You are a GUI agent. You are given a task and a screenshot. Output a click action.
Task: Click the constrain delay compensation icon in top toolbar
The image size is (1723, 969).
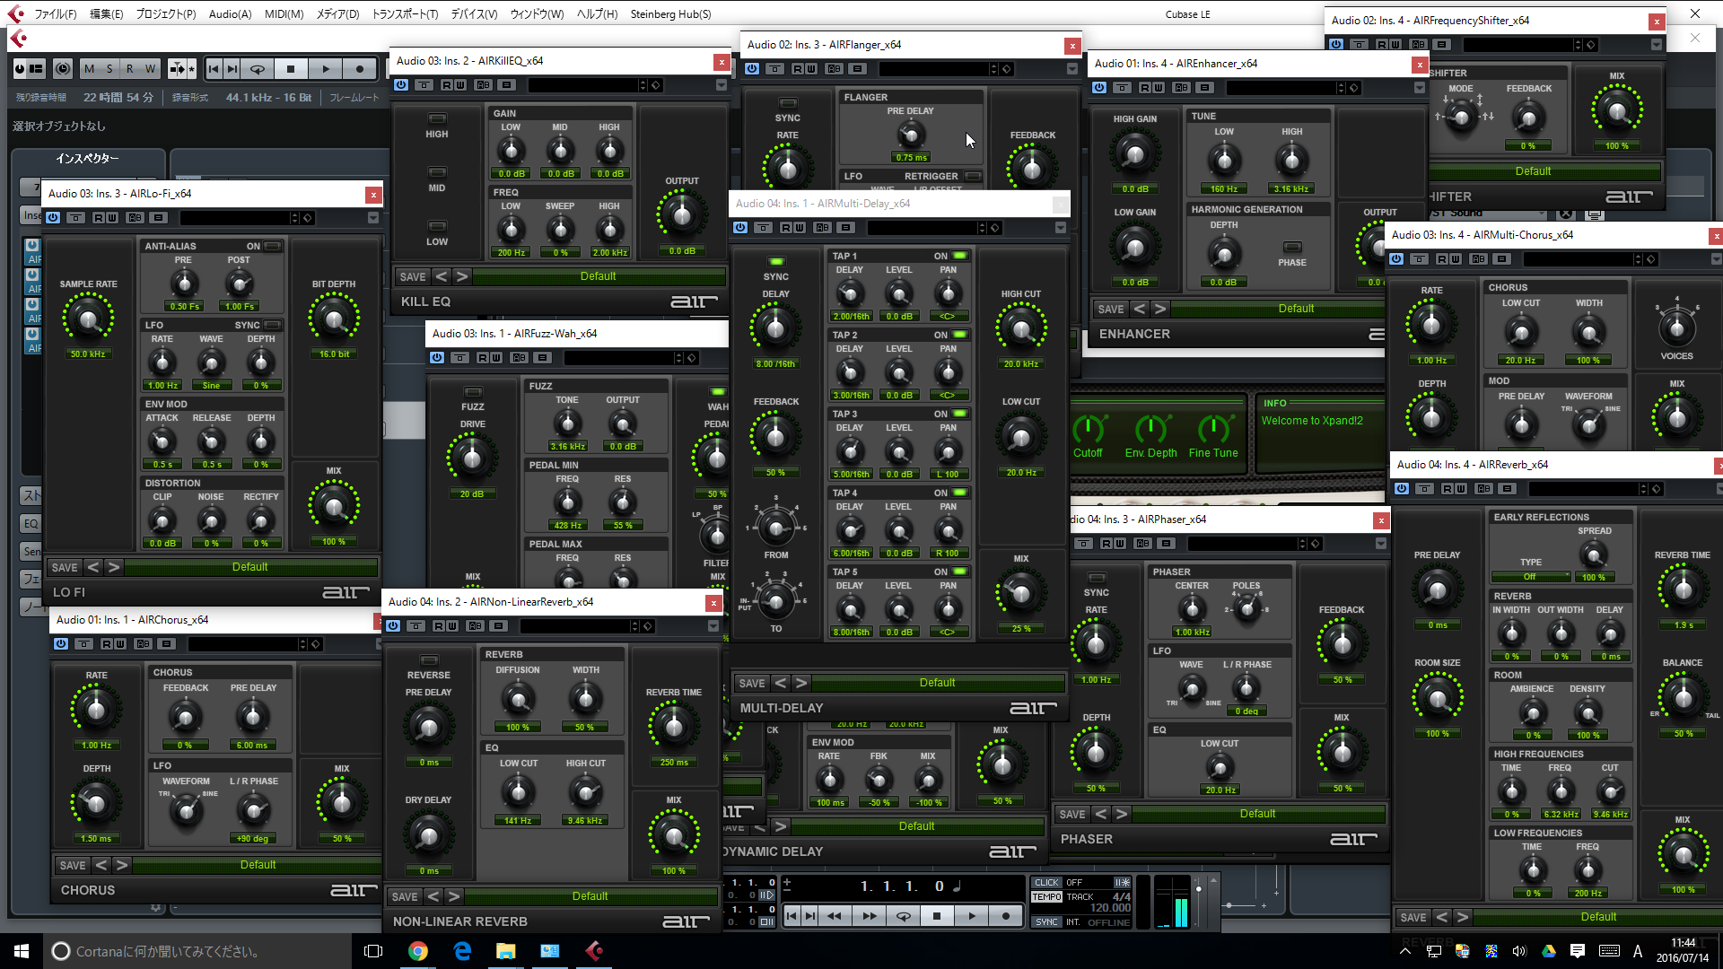(62, 68)
